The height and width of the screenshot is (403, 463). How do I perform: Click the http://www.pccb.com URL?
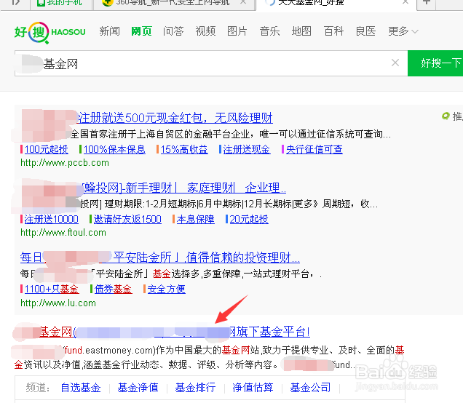(65, 163)
